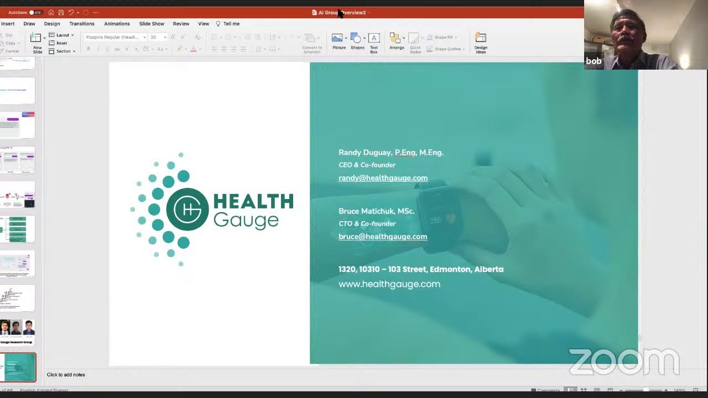Open the Insert ribbon tab
Viewport: 708px width, 398px height.
[8, 24]
